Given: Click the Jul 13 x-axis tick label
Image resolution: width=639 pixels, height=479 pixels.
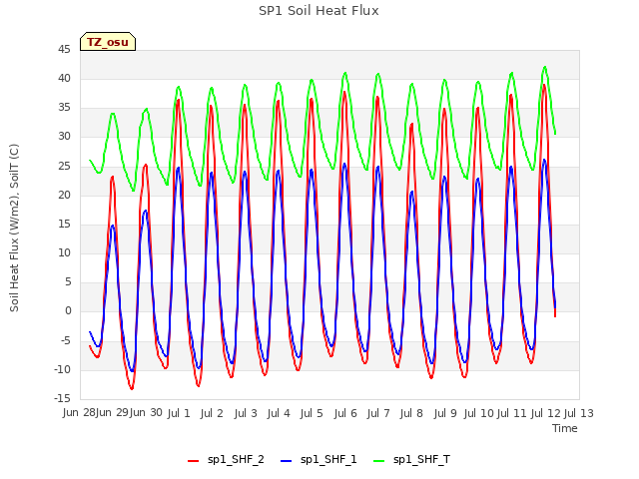Looking at the screenshot, I should point(579,413).
